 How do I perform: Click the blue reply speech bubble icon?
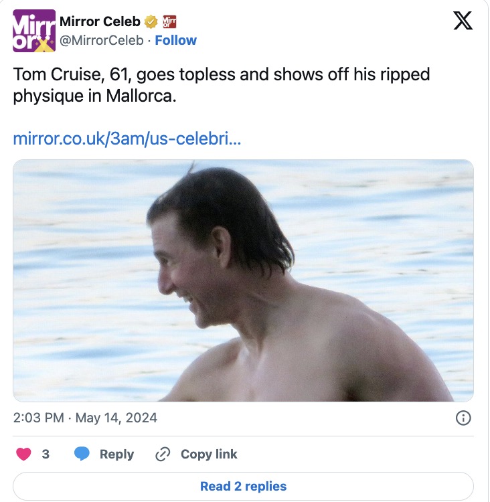tap(82, 454)
